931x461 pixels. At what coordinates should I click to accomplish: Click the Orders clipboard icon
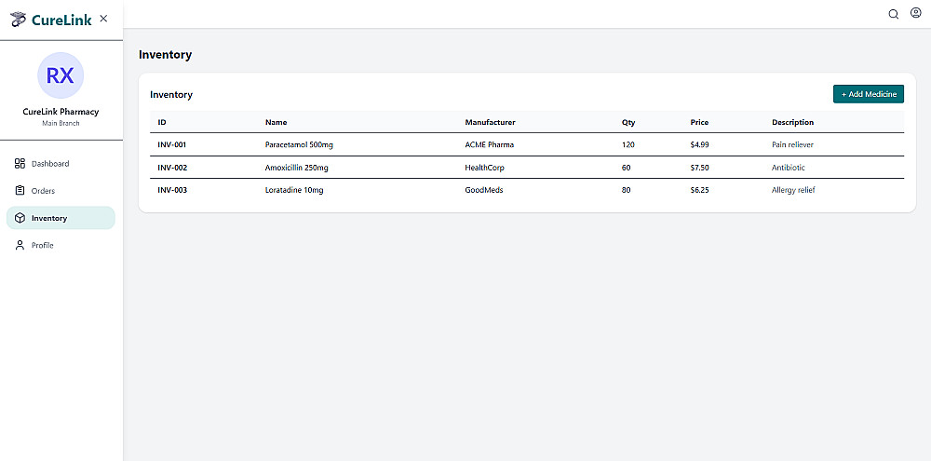[20, 191]
